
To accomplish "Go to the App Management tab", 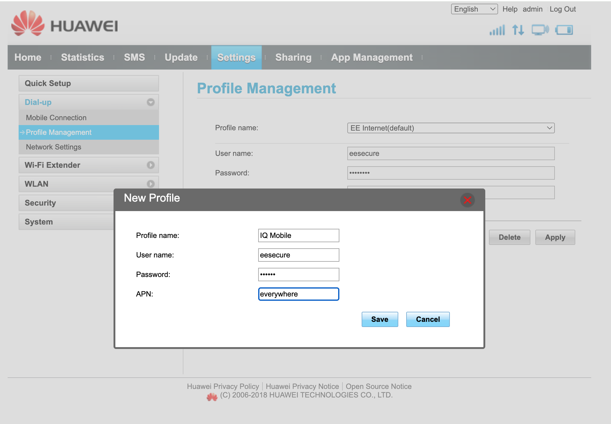I will click(372, 57).
